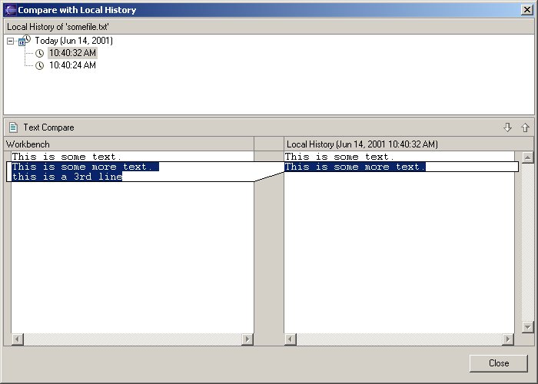Click the Eclipse icon in title bar
The height and width of the screenshot is (384, 538).
(10, 10)
